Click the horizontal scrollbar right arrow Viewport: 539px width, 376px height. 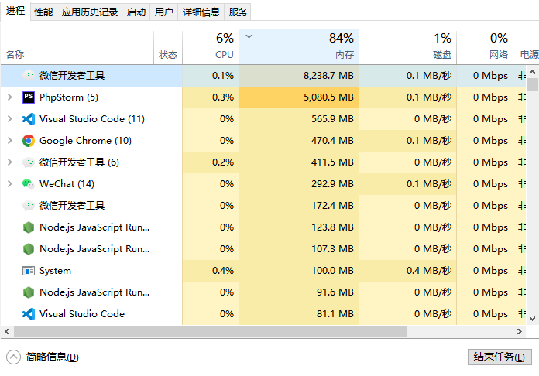[520, 332]
